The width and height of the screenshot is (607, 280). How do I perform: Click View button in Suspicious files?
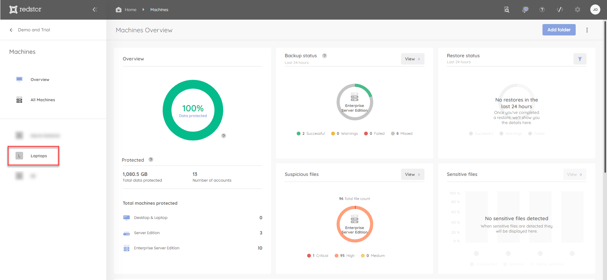(412, 174)
